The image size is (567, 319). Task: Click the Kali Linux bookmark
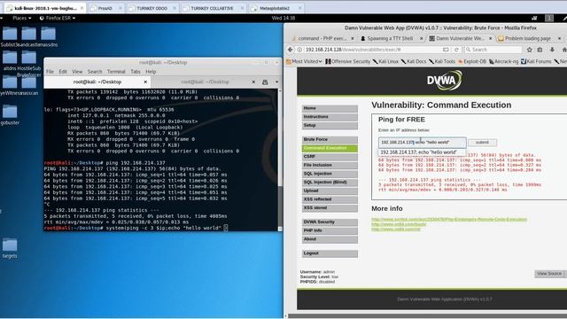[385, 61]
